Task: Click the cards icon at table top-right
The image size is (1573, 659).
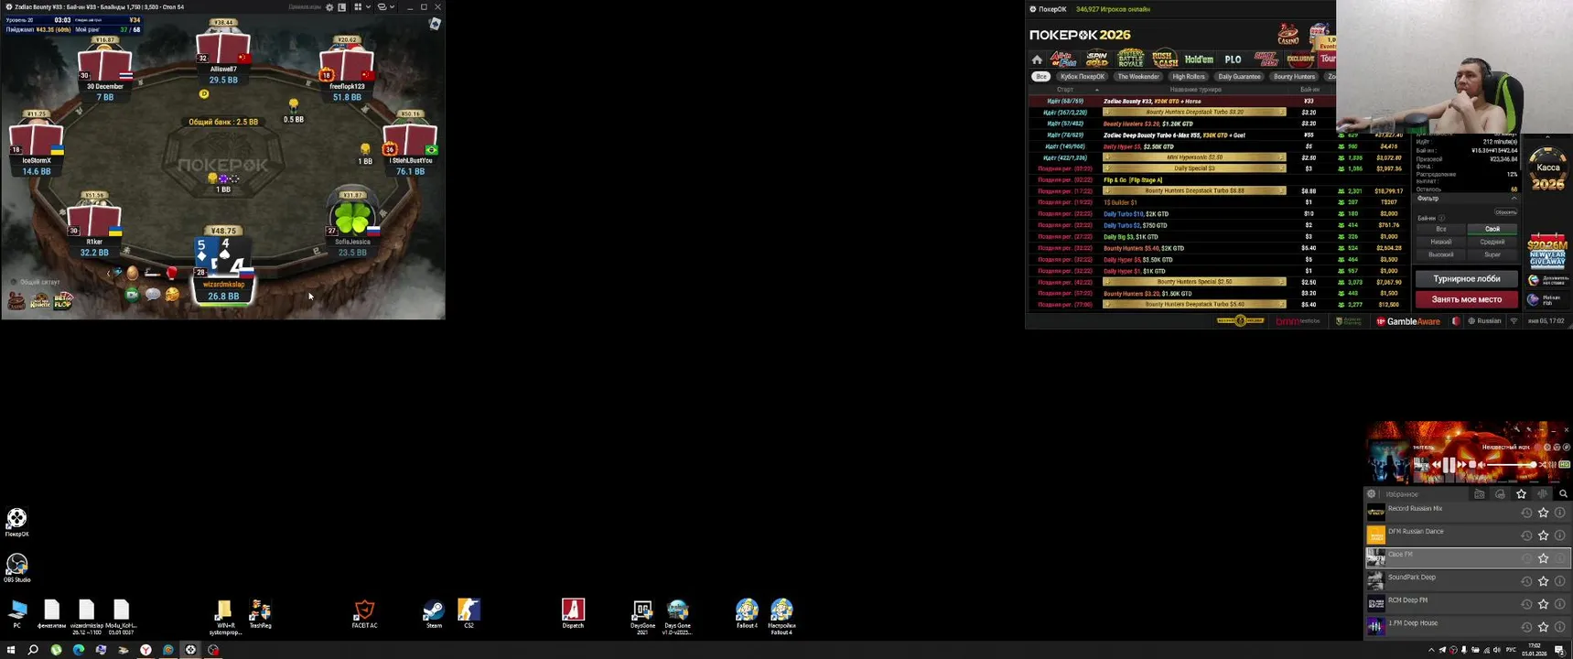Action: coord(435,24)
